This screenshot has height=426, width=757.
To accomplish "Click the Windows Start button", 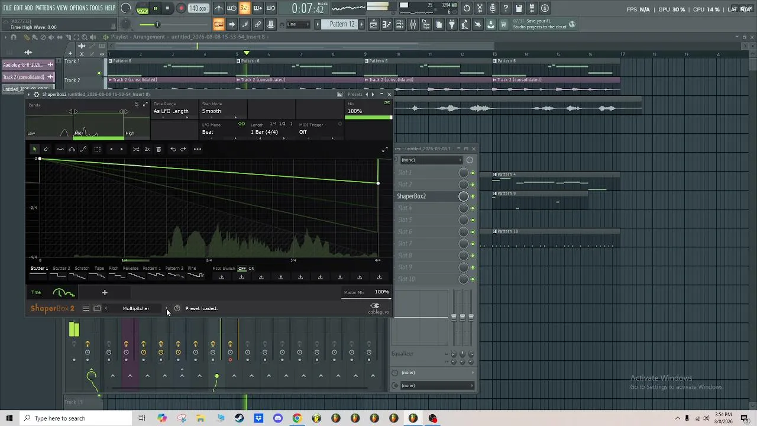I will pyautogui.click(x=9, y=418).
